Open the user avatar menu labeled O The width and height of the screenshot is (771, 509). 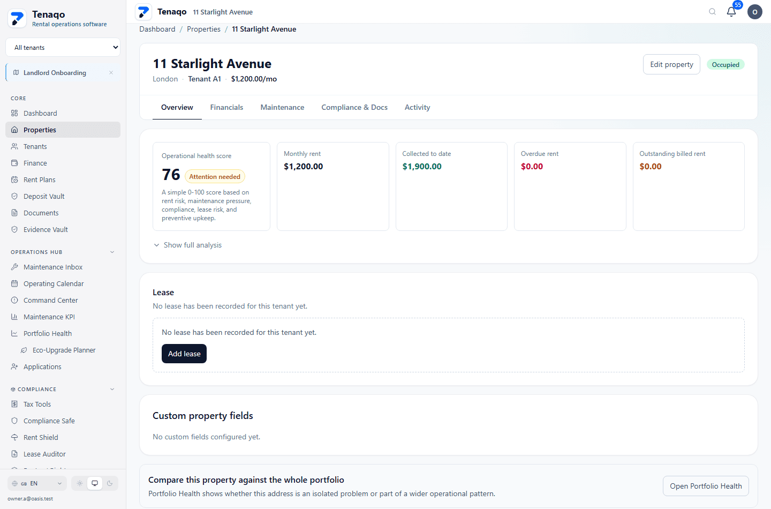coord(755,12)
